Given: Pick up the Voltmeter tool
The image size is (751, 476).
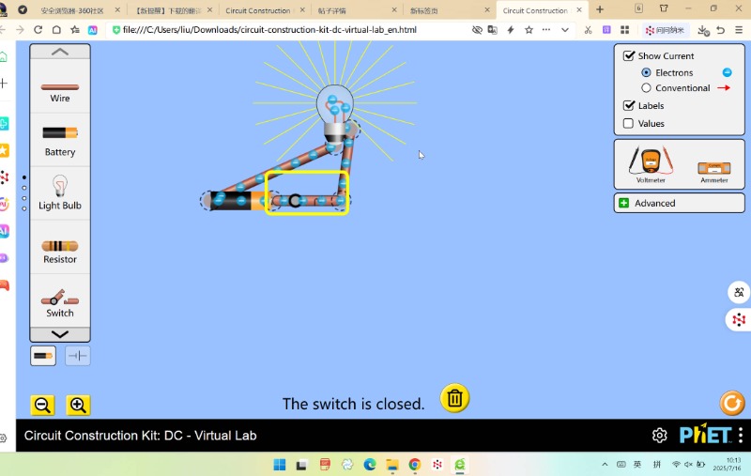Looking at the screenshot, I should pos(651,161).
